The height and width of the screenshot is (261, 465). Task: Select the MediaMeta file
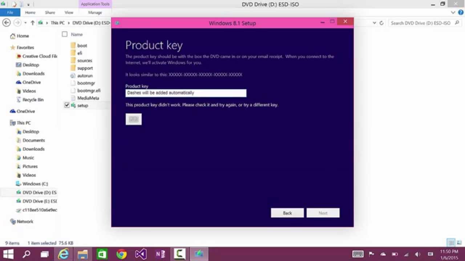pos(88,98)
